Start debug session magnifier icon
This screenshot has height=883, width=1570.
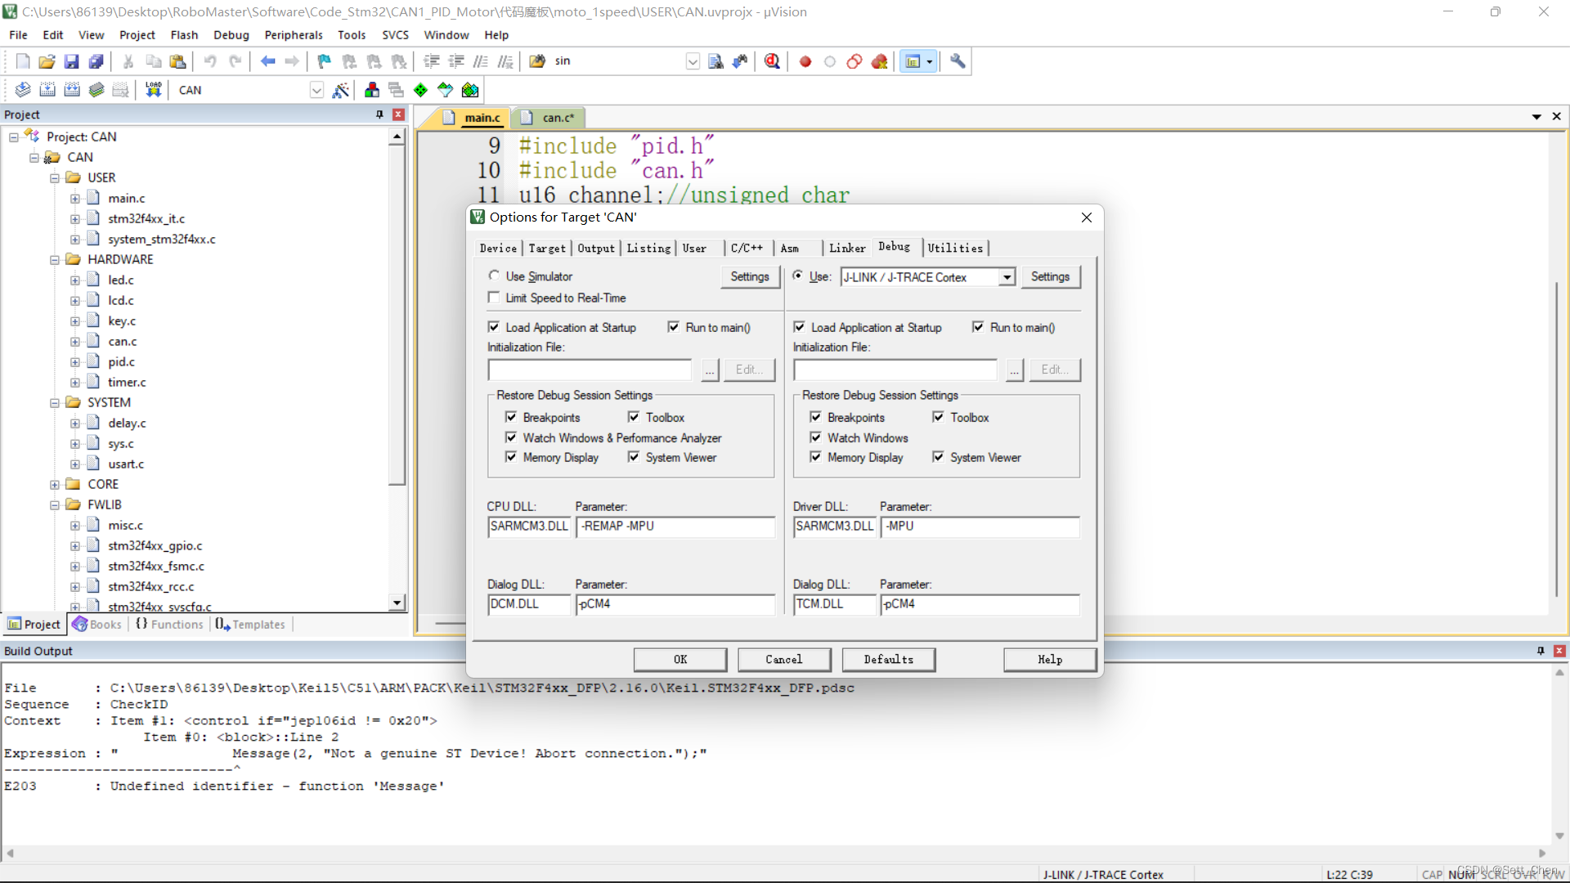(772, 61)
